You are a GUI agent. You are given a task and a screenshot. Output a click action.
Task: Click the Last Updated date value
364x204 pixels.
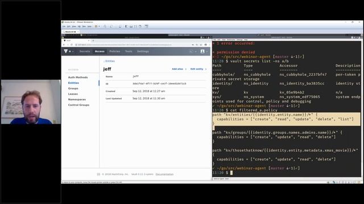[x=149, y=98]
